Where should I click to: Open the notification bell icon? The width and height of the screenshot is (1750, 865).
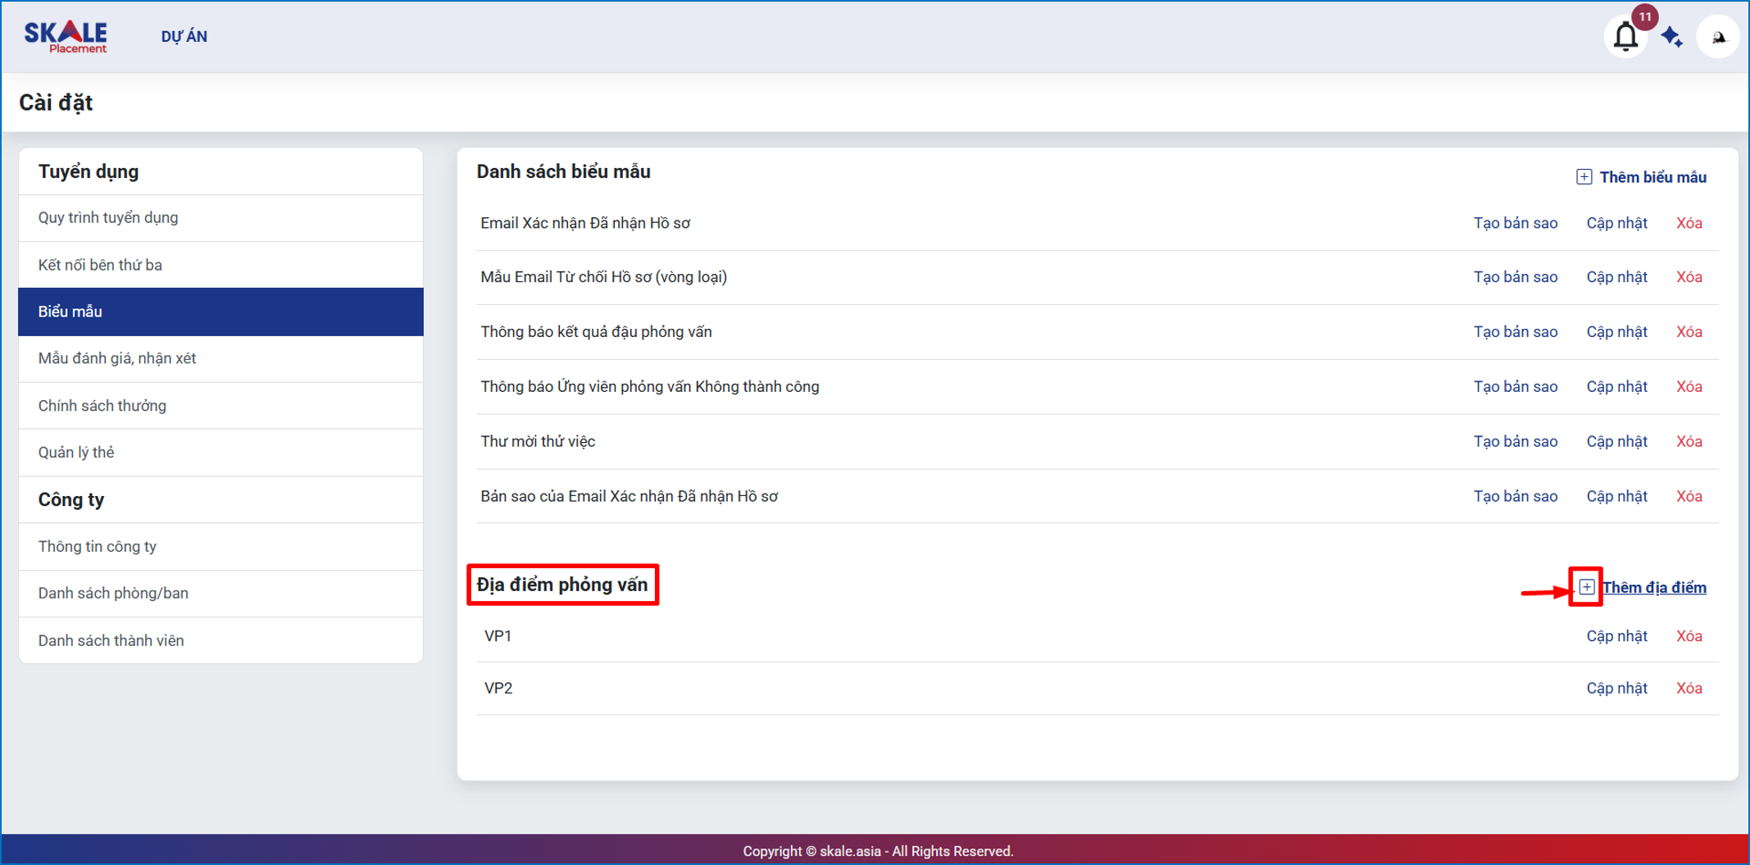pyautogui.click(x=1625, y=37)
